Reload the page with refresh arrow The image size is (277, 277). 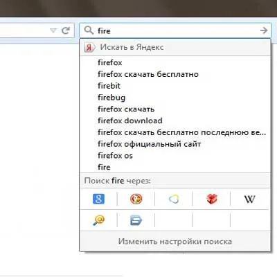[66, 30]
